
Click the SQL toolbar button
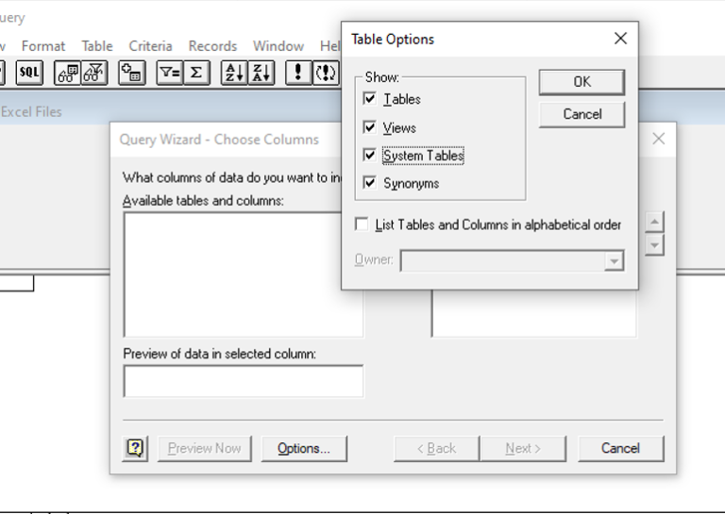pos(29,73)
